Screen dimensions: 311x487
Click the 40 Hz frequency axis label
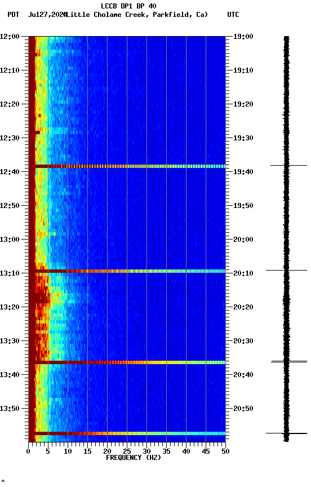click(x=186, y=451)
